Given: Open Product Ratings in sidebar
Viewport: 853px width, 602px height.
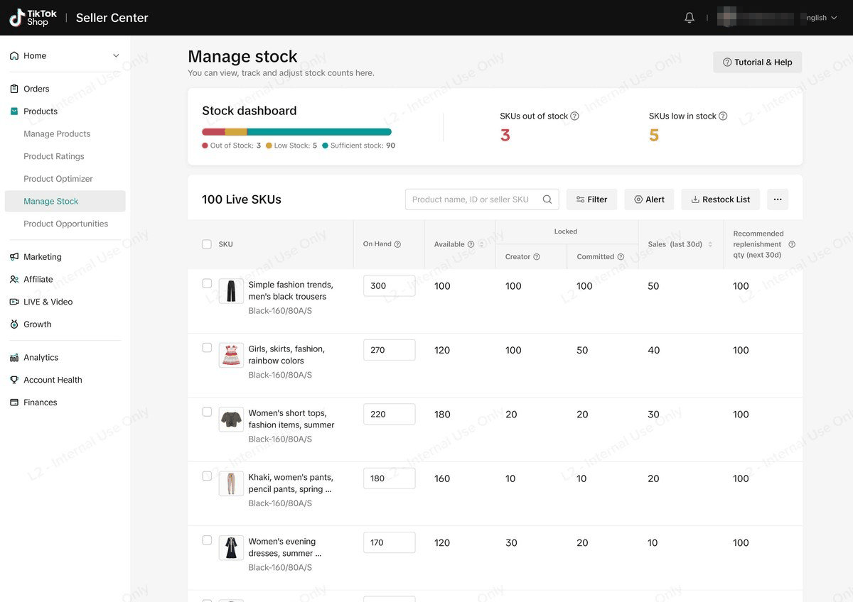Looking at the screenshot, I should pyautogui.click(x=54, y=156).
